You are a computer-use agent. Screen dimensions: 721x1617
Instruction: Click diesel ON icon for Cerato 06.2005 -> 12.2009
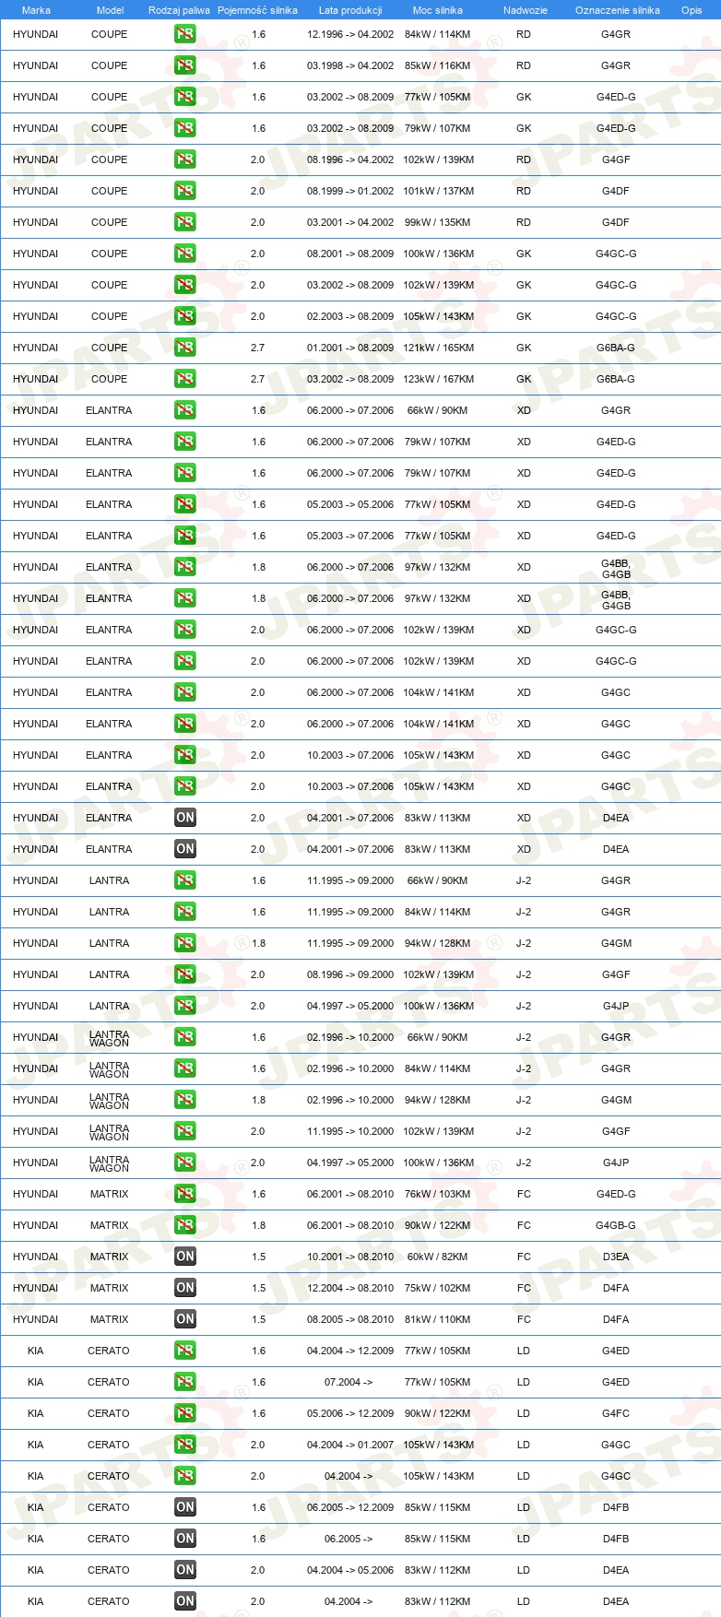point(185,1507)
